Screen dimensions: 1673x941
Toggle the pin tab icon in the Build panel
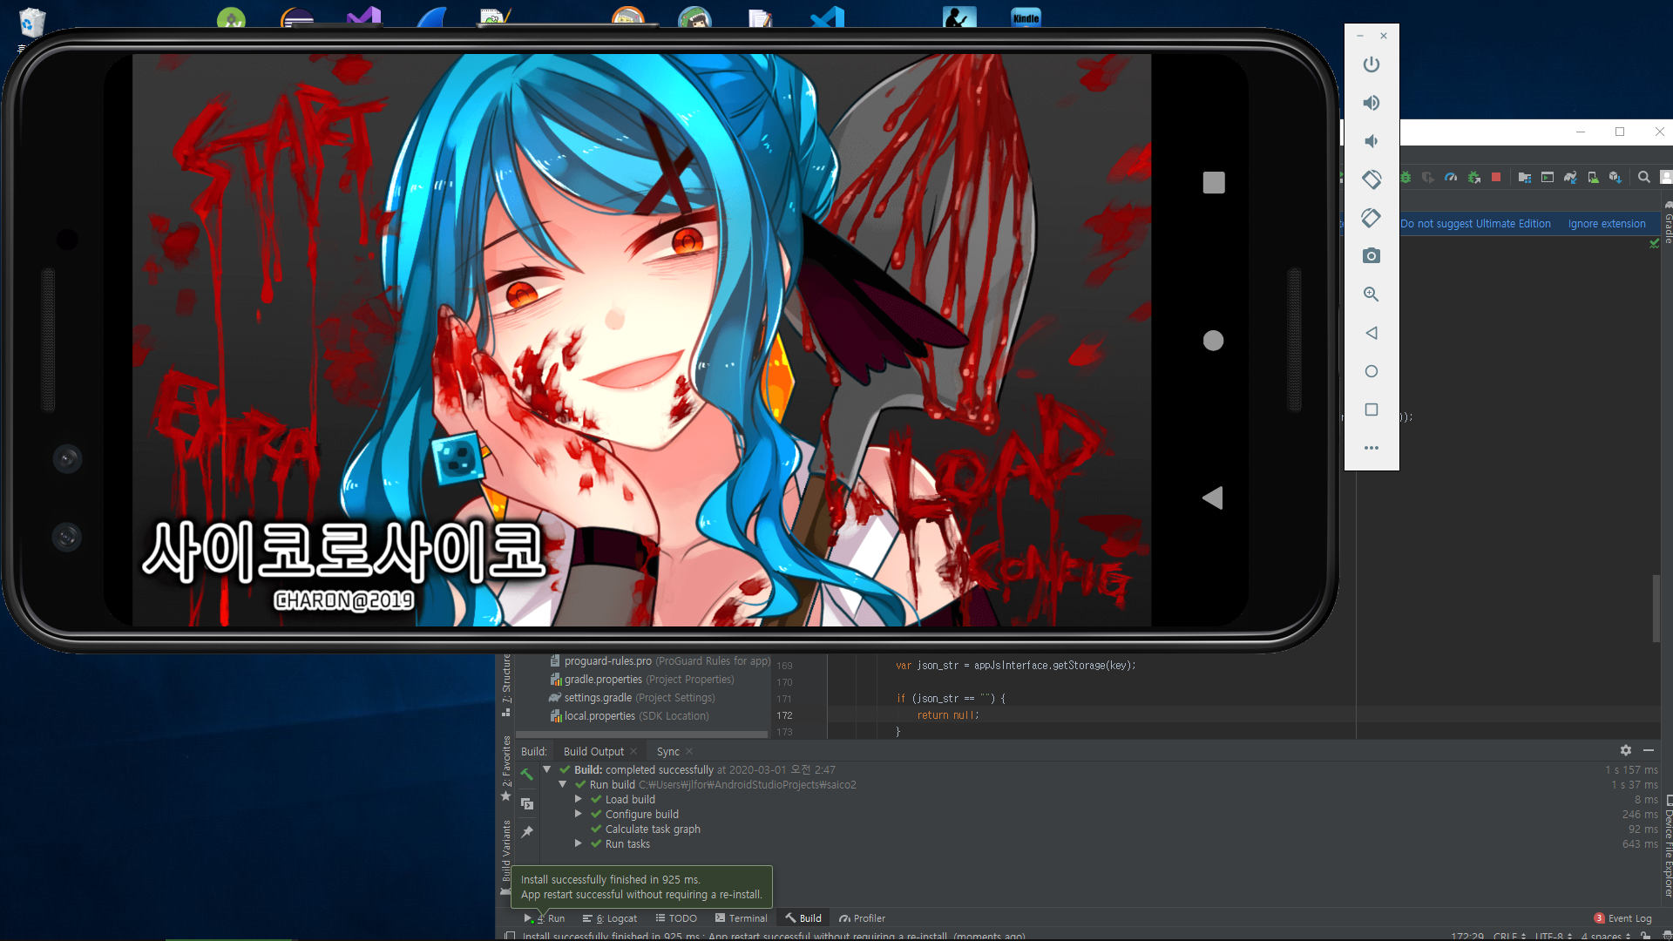click(527, 832)
